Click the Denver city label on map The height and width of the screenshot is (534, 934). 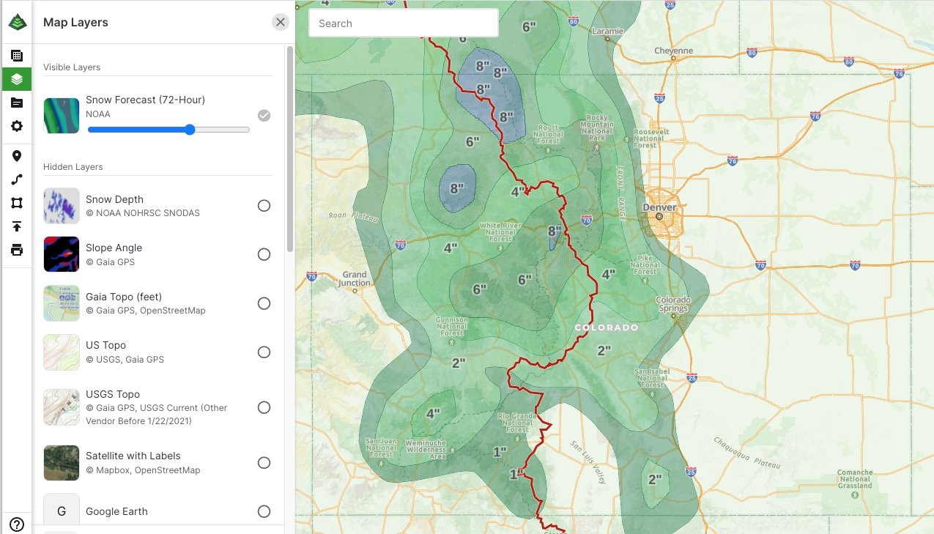(661, 207)
